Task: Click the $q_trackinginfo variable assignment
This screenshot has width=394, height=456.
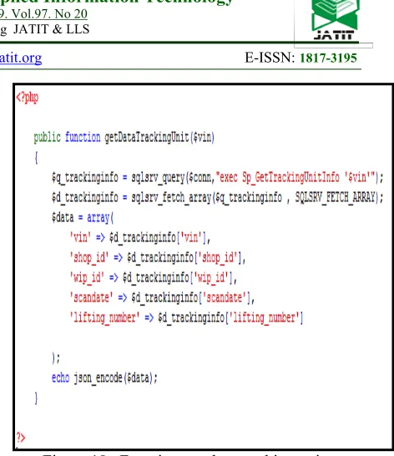Action: [x=85, y=177]
